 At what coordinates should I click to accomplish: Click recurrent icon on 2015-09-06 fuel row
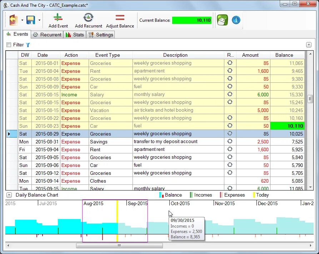coord(230,165)
